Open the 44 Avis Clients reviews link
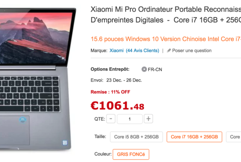This screenshot has width=241, height=162. pos(143,51)
